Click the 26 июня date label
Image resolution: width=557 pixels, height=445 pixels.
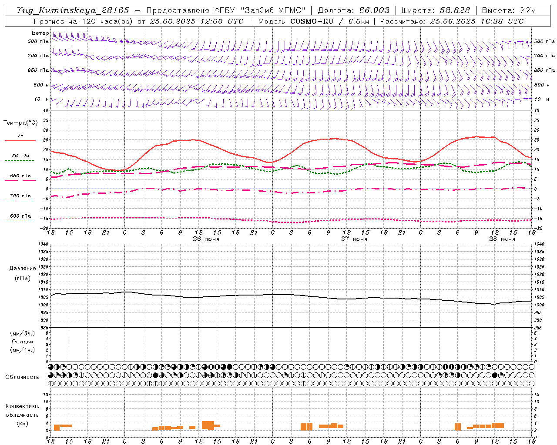206,239
